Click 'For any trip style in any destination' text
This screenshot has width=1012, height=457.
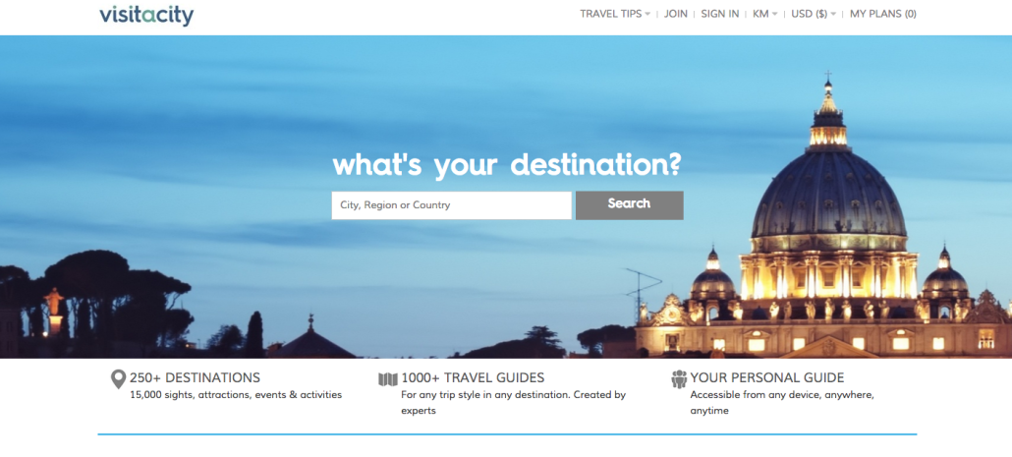[x=485, y=394]
